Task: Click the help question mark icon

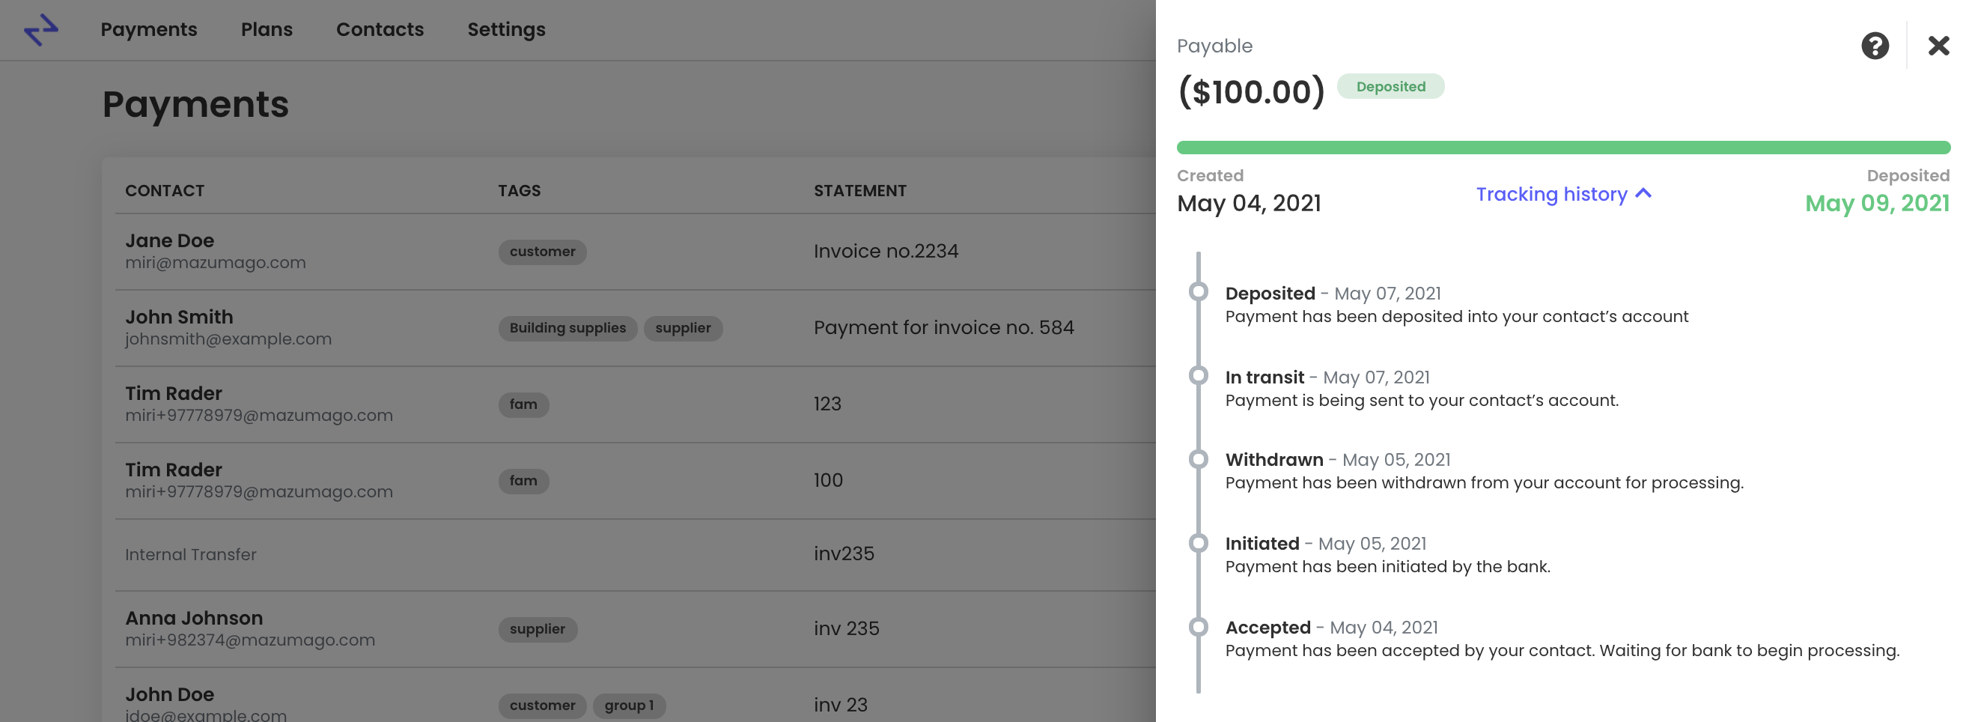Action: click(x=1874, y=46)
